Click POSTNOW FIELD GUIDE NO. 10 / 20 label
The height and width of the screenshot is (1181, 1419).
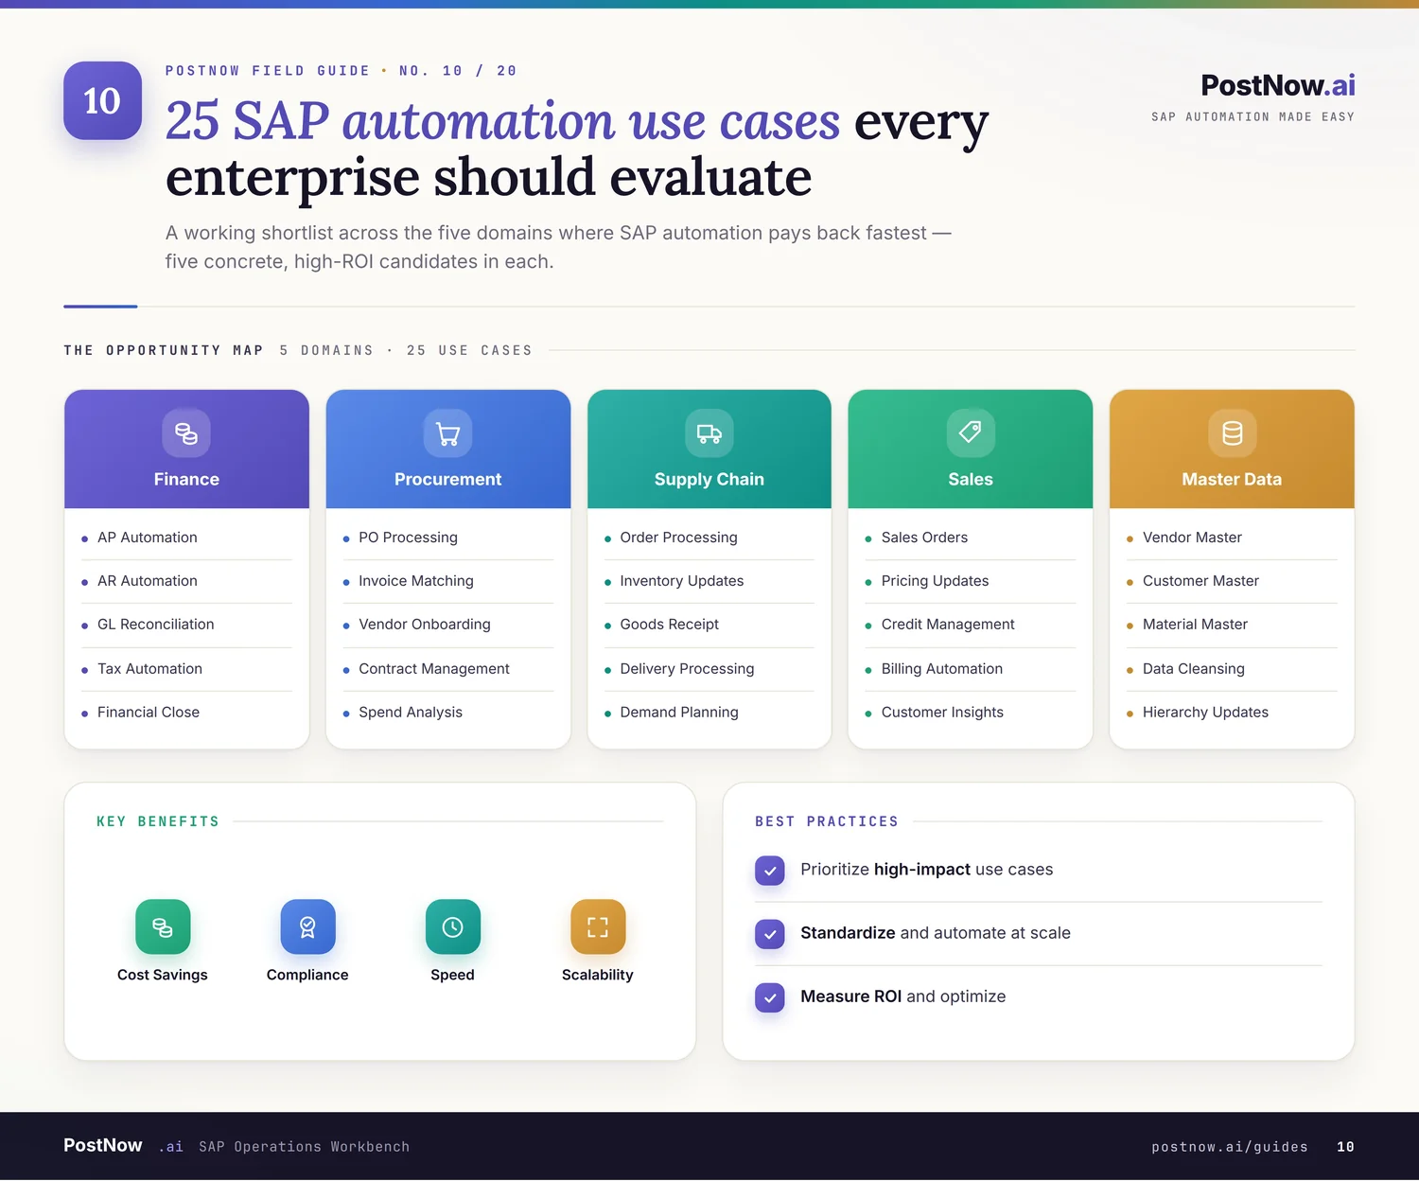coord(342,71)
